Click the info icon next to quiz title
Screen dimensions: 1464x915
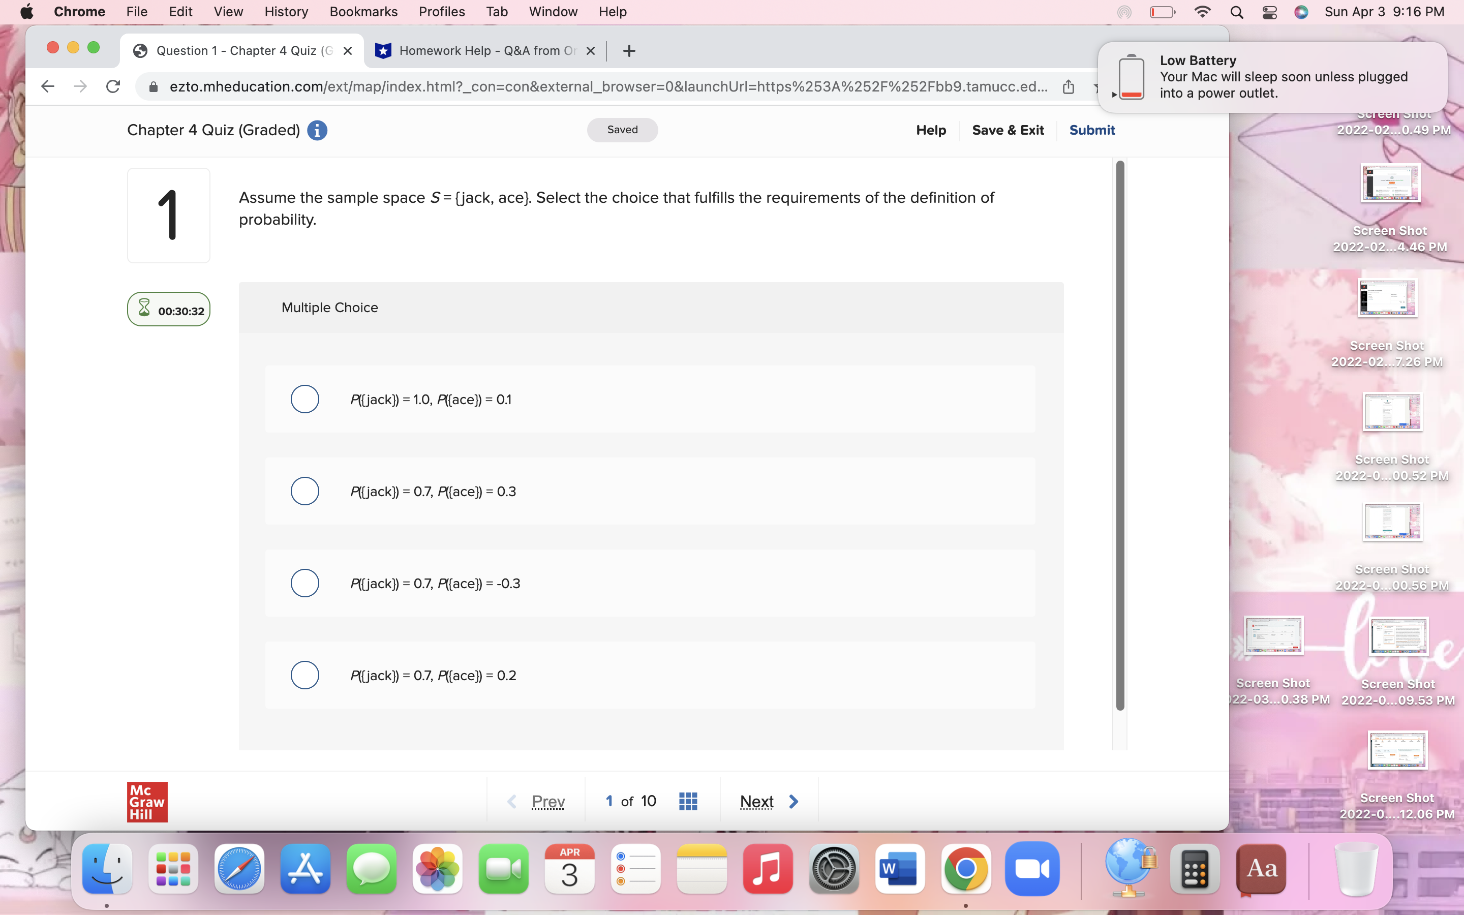pos(317,130)
